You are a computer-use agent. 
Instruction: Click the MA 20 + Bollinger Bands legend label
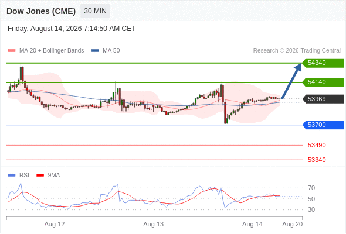coord(52,51)
